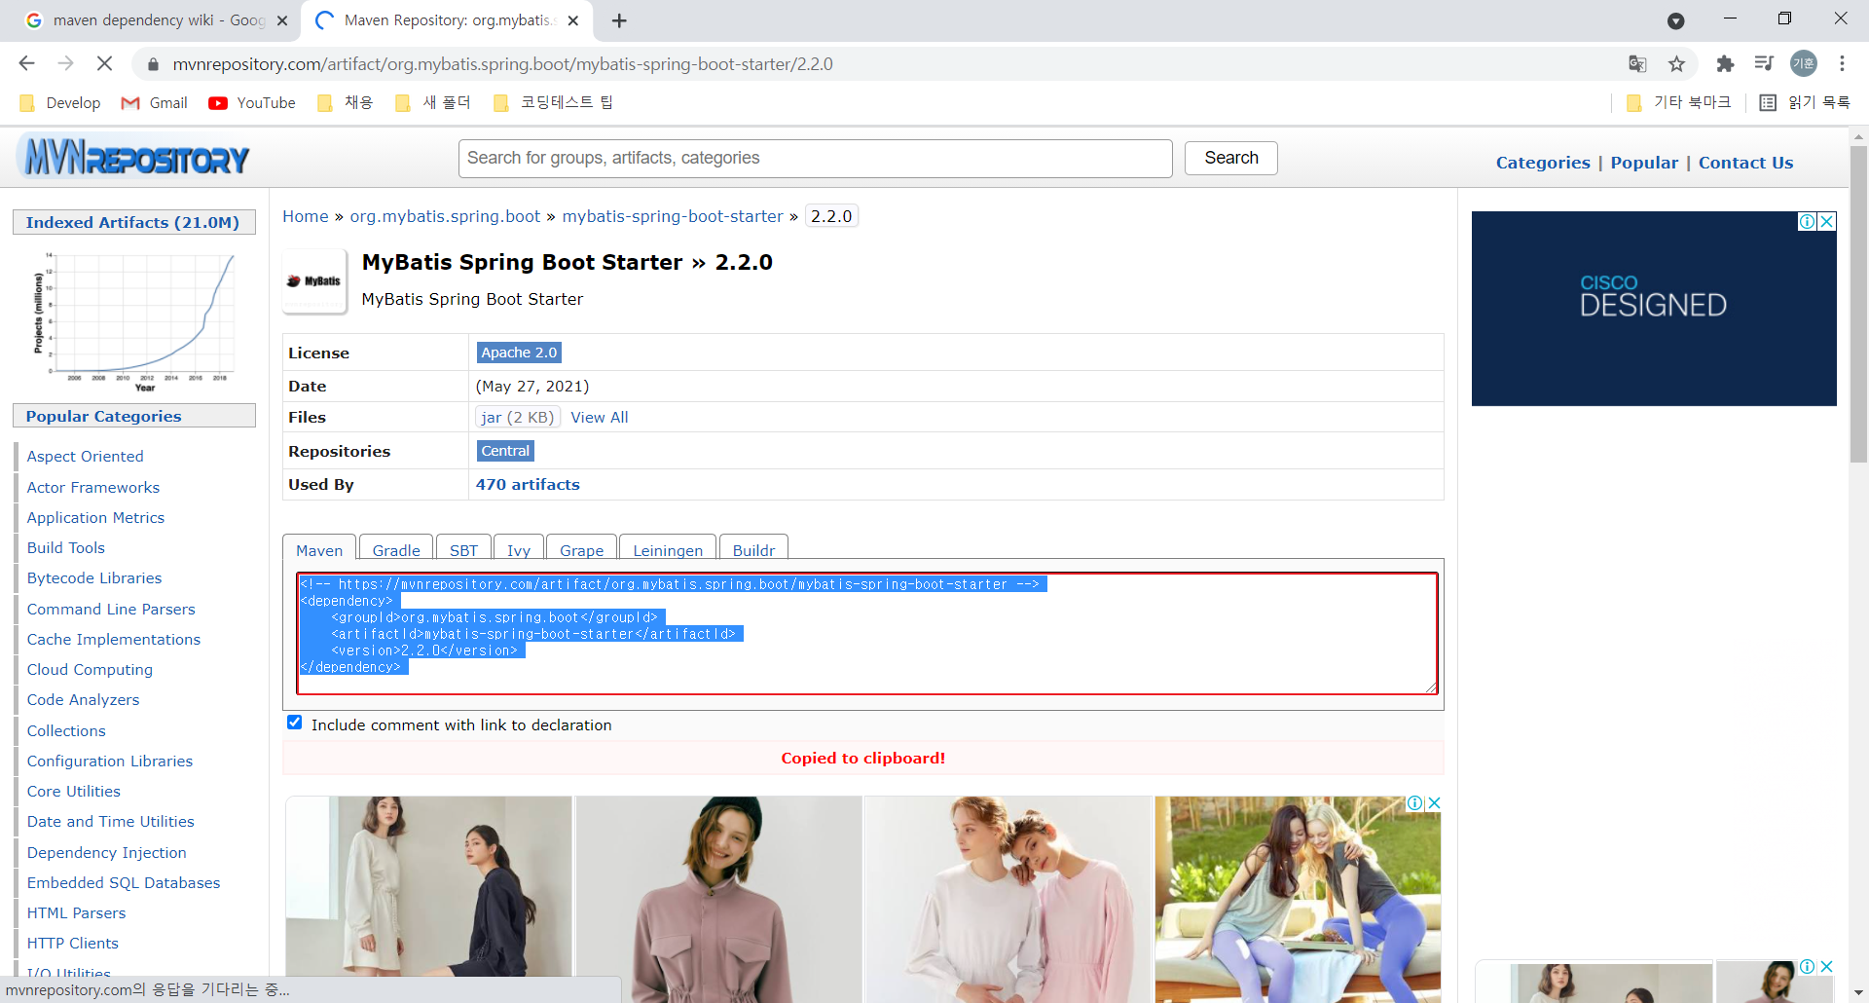Close the Cisco Designed ad
The image size is (1869, 1003).
tap(1827, 221)
